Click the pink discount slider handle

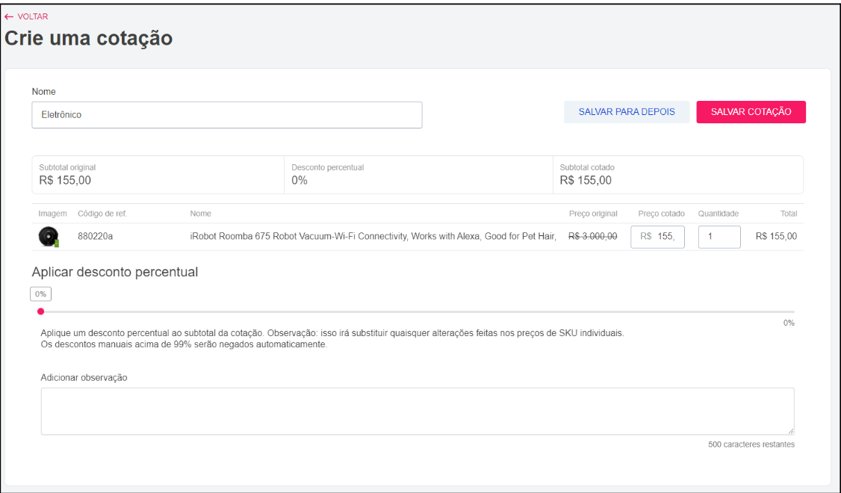pos(41,311)
